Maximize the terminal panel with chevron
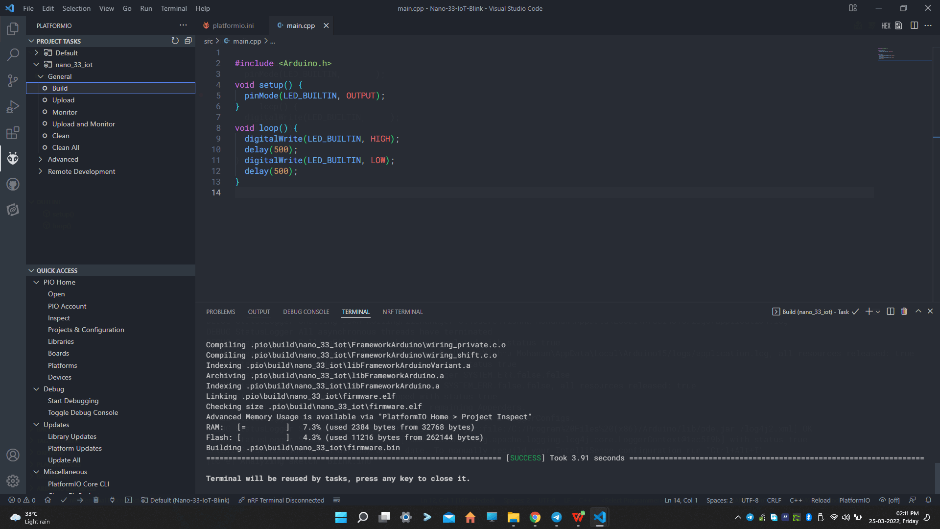The width and height of the screenshot is (940, 529). tap(918, 312)
